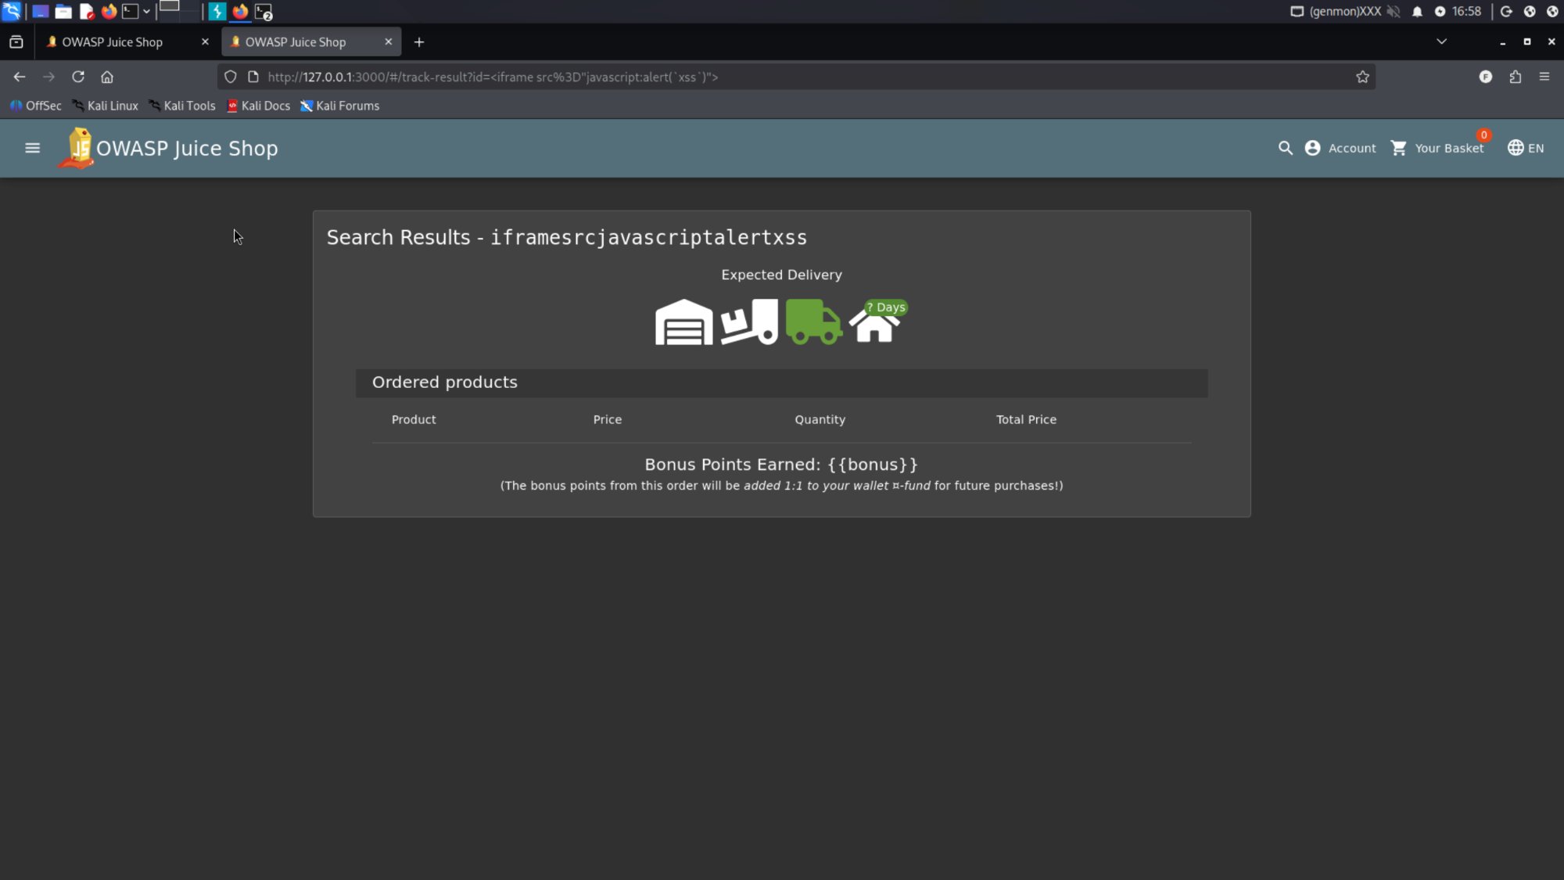Click the network interface panel icon
The width and height of the screenshot is (1564, 880).
click(x=1297, y=12)
